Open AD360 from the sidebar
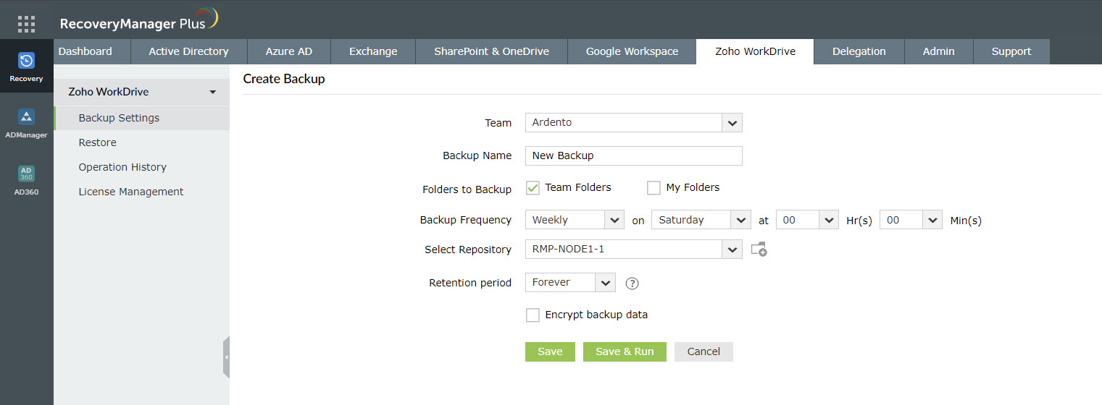 26,180
